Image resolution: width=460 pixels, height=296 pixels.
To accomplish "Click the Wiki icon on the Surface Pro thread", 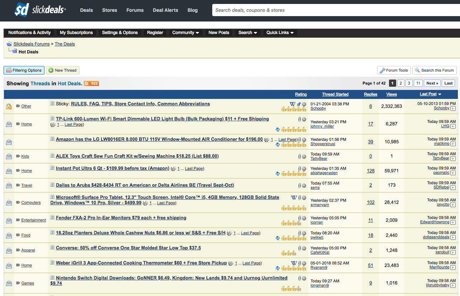I will click(294, 198).
